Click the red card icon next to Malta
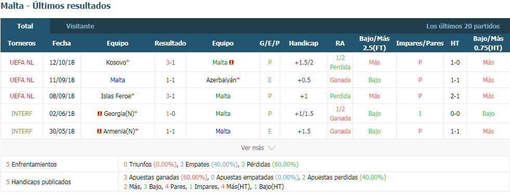Screen dimensions: 510x193 coord(231,63)
